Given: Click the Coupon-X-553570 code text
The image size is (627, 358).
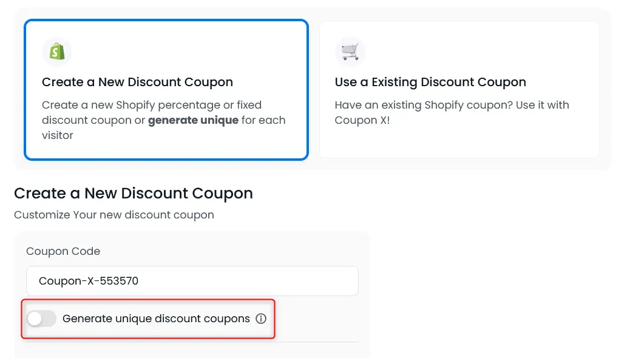Looking at the screenshot, I should [x=89, y=281].
